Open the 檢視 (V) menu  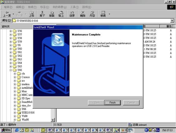pyautogui.click(x=32, y=7)
